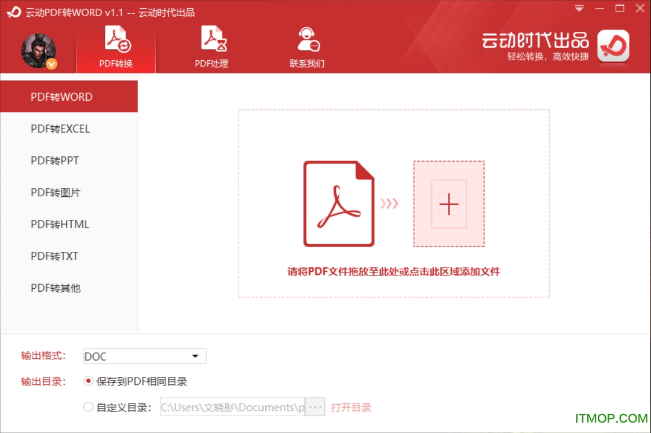Open the directory browse button
The height and width of the screenshot is (433, 651).
coord(314,407)
